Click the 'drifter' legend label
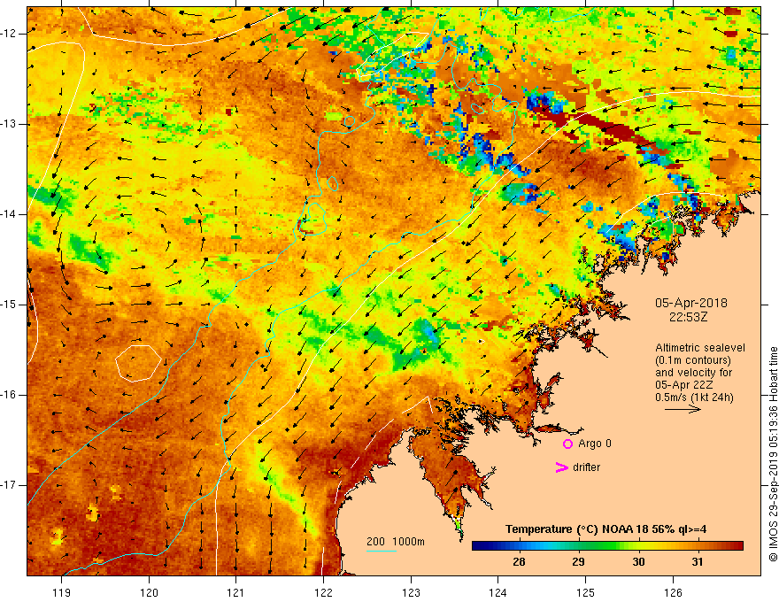The image size is (779, 602). (586, 467)
